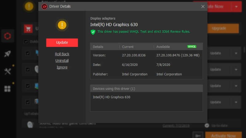Toggle the Outdated select-all checkbox
The height and width of the screenshot is (138, 246).
pos(26,42)
